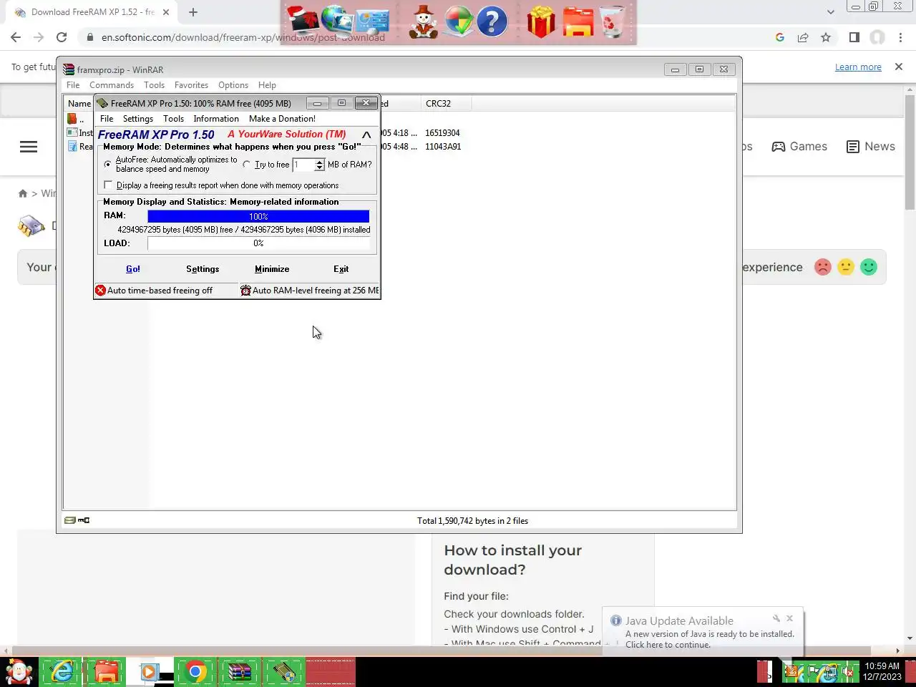Open the FreeRAM Tools menu
The height and width of the screenshot is (687, 916).
[x=173, y=119]
